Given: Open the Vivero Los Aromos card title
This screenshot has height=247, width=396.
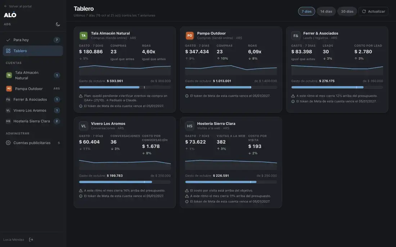Looking at the screenshot, I should [x=108, y=124].
